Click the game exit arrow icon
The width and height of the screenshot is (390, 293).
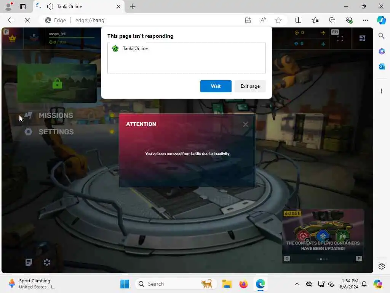point(362,38)
